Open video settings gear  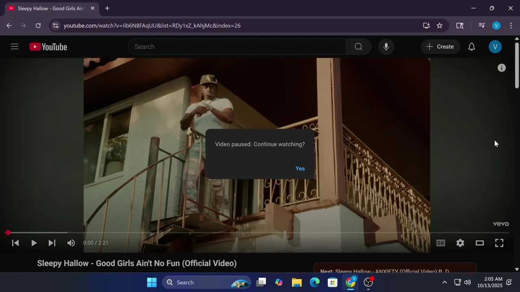click(460, 243)
